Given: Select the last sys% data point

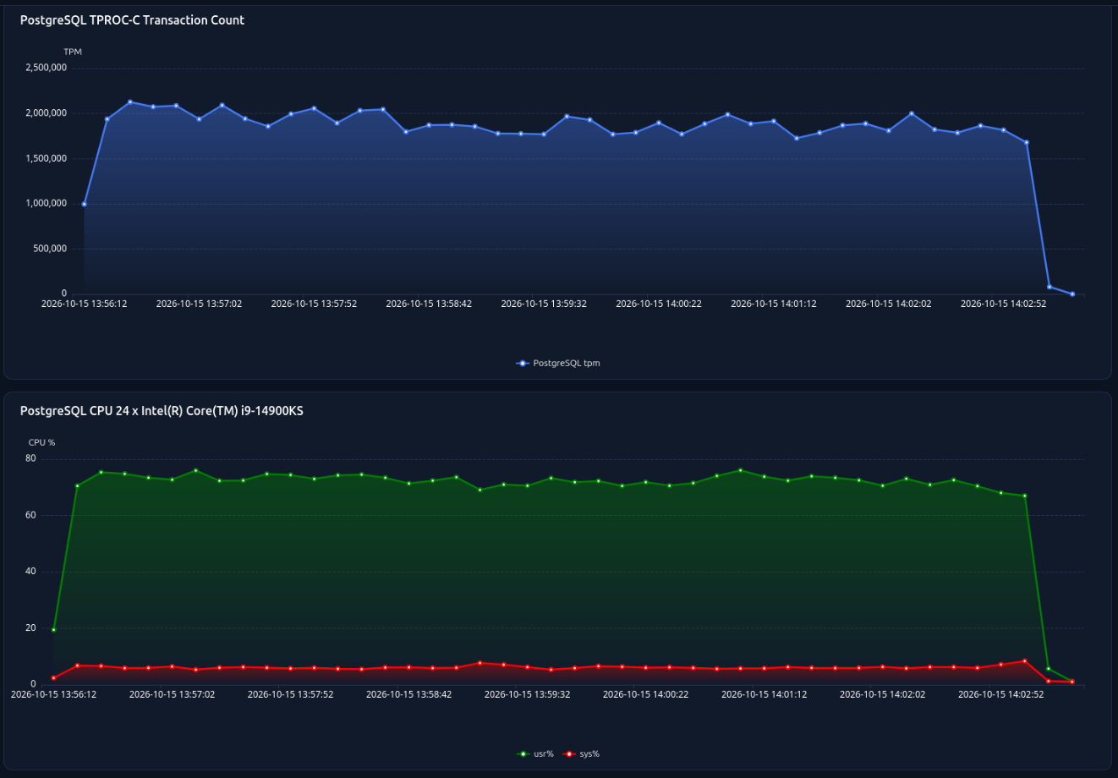Looking at the screenshot, I should [x=1072, y=682].
